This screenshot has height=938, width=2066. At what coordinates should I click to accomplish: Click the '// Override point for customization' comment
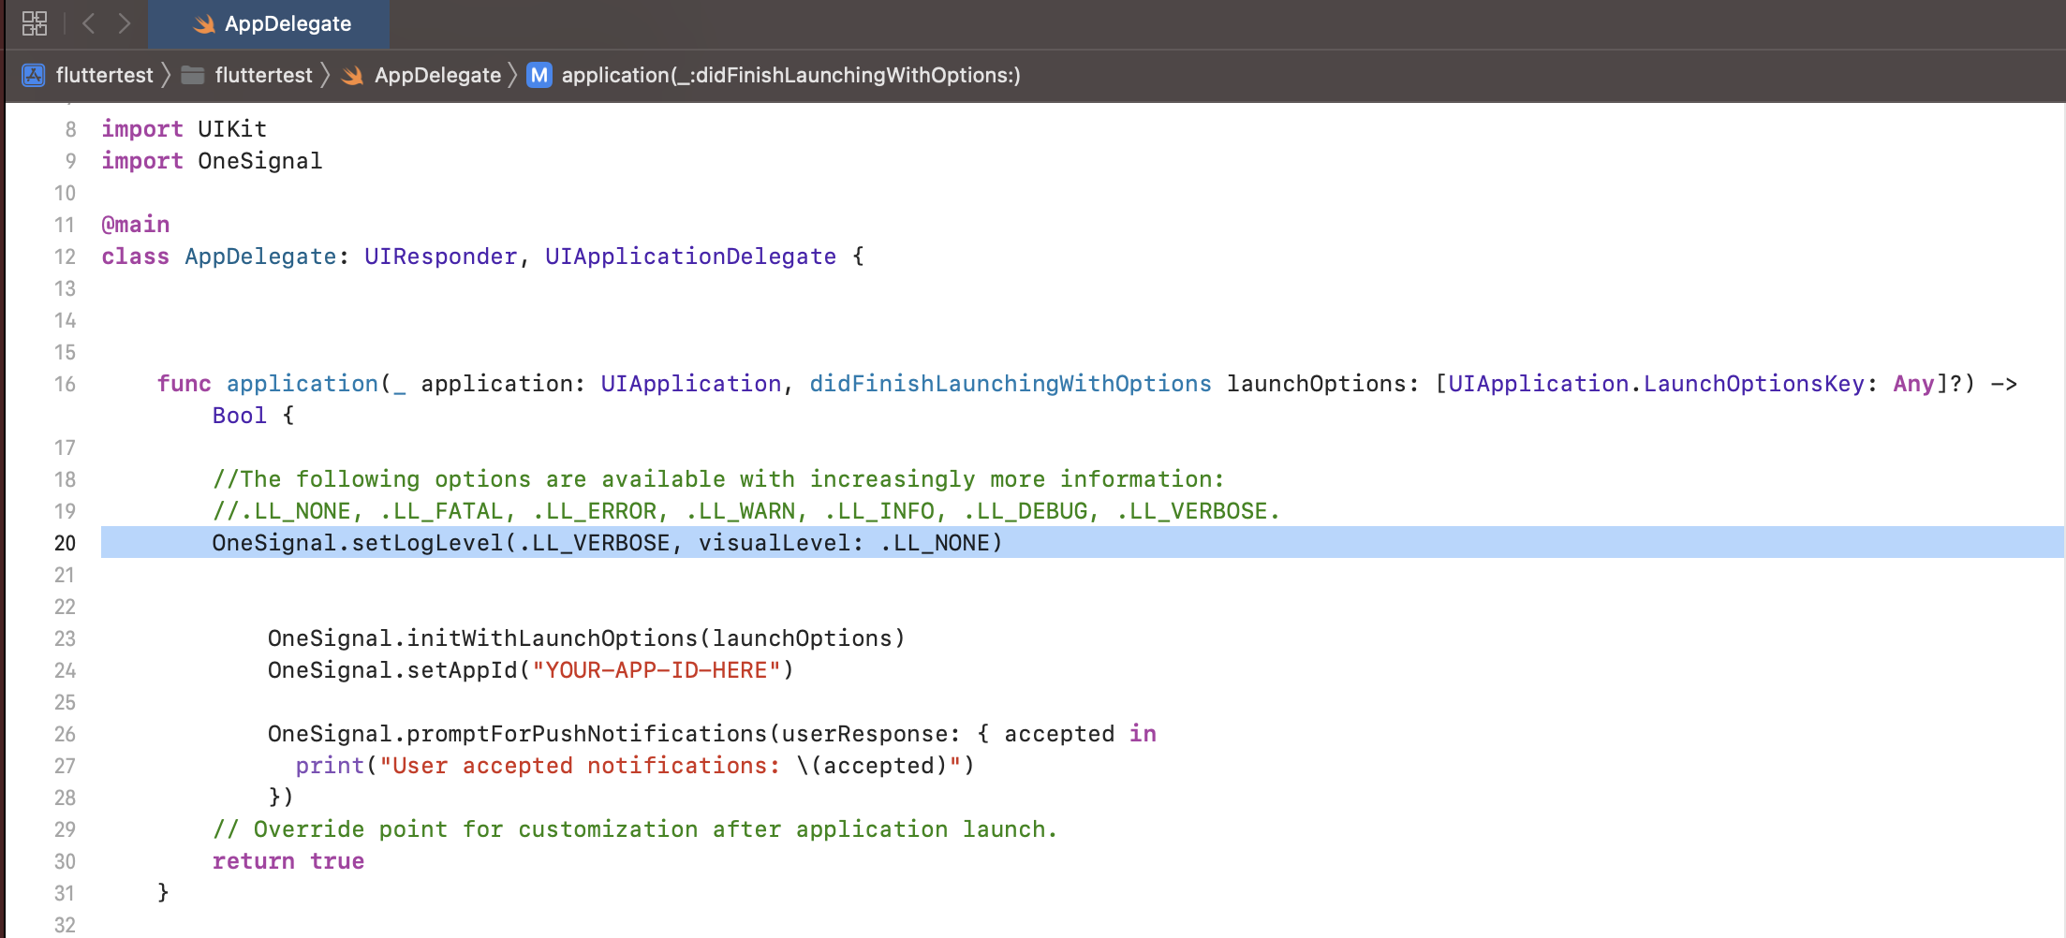(x=635, y=829)
